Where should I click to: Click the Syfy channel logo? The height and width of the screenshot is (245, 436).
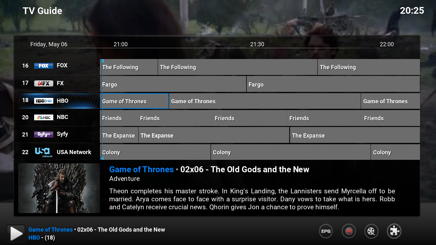[x=44, y=134]
